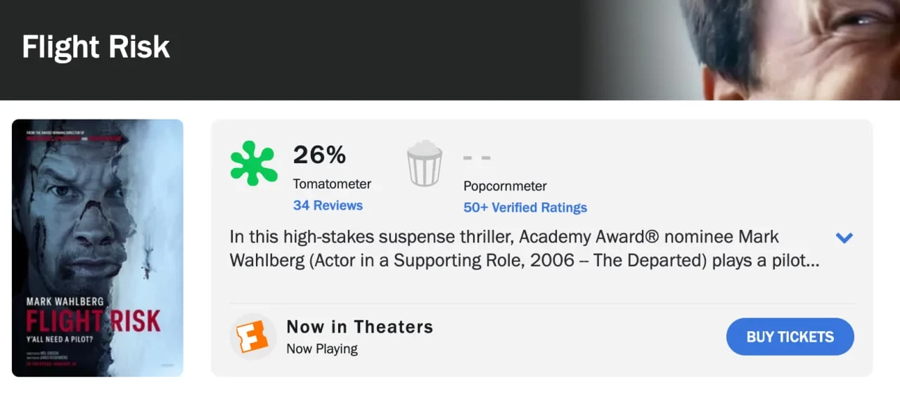Click the Popcornmeter label
The image size is (900, 407).
point(505,186)
